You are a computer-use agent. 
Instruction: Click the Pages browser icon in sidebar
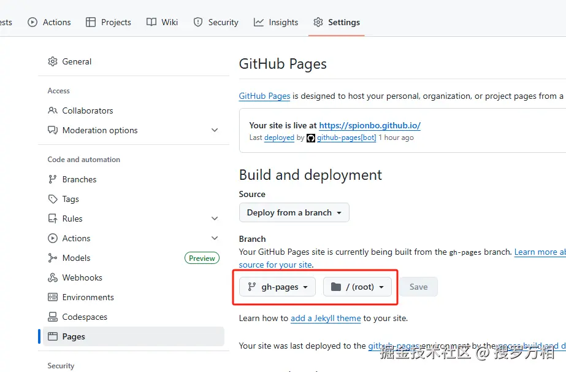coord(53,336)
